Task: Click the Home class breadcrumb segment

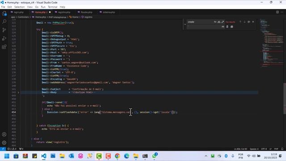Action: pos(74,17)
